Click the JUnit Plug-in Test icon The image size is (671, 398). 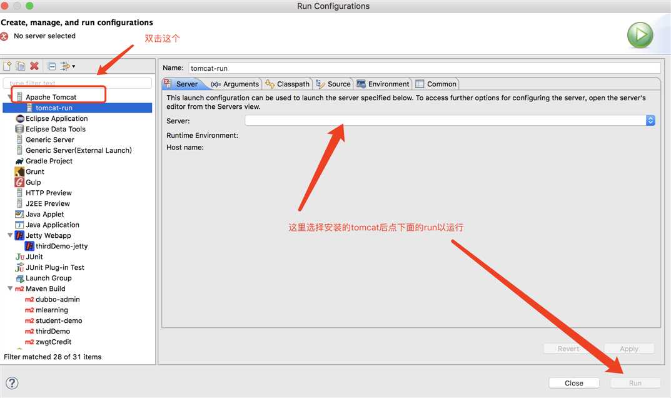(x=19, y=268)
